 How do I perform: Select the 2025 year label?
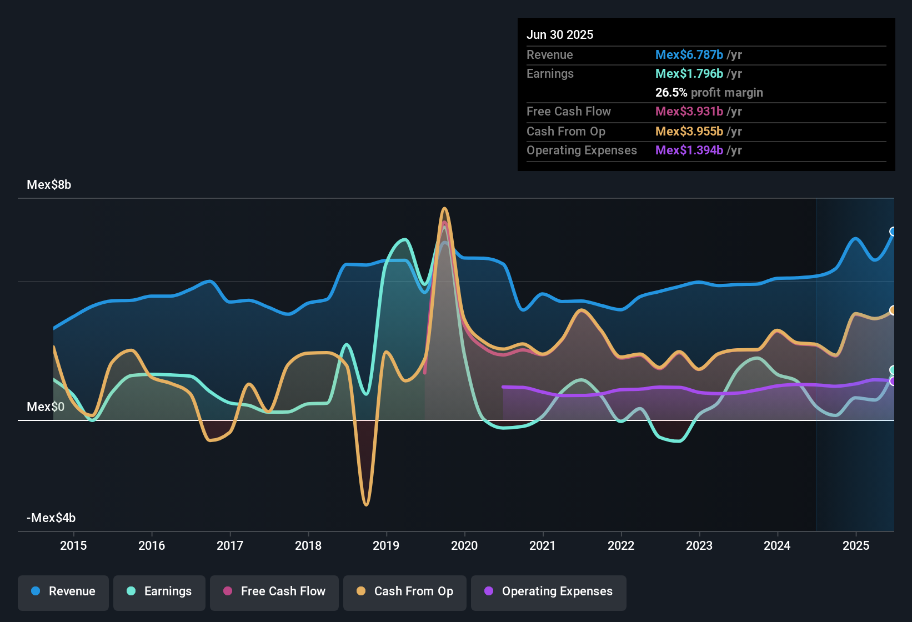[856, 545]
